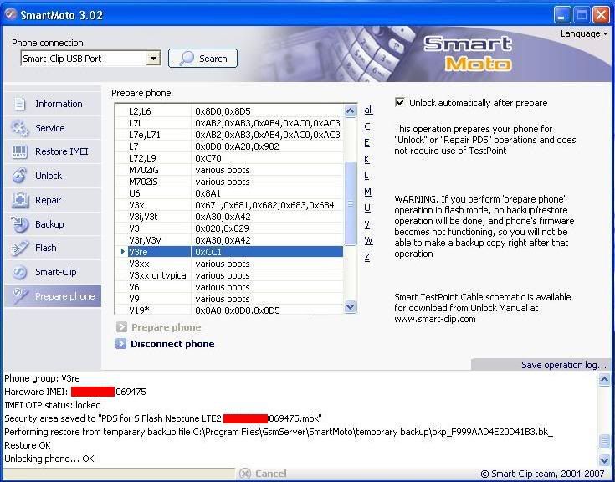The image size is (615, 482).
Task: Open the Smart-Clip section
Action: (x=53, y=272)
